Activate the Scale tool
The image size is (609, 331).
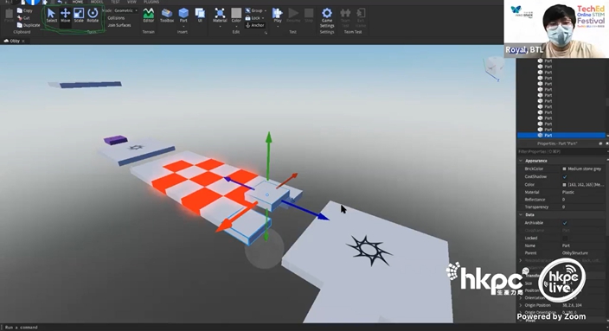[79, 16]
